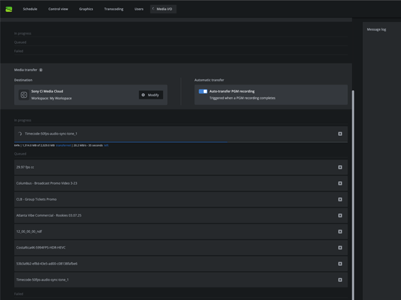
Task: Remove 29.97 fps cc from queue
Action: (340, 167)
